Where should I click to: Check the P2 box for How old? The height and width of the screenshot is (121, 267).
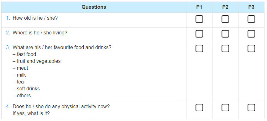225,19
